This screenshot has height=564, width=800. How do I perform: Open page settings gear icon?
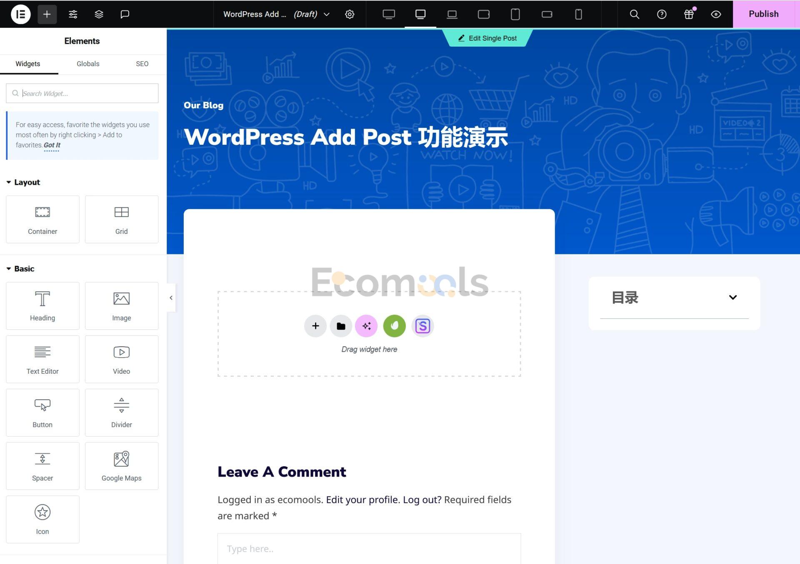(350, 14)
